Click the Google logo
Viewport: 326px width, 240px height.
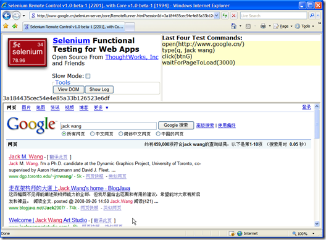tap(31, 125)
